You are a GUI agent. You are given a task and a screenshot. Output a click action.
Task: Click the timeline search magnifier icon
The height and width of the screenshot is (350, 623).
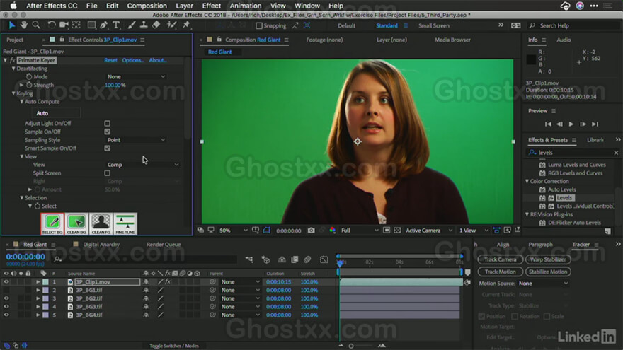pyautogui.click(x=57, y=259)
